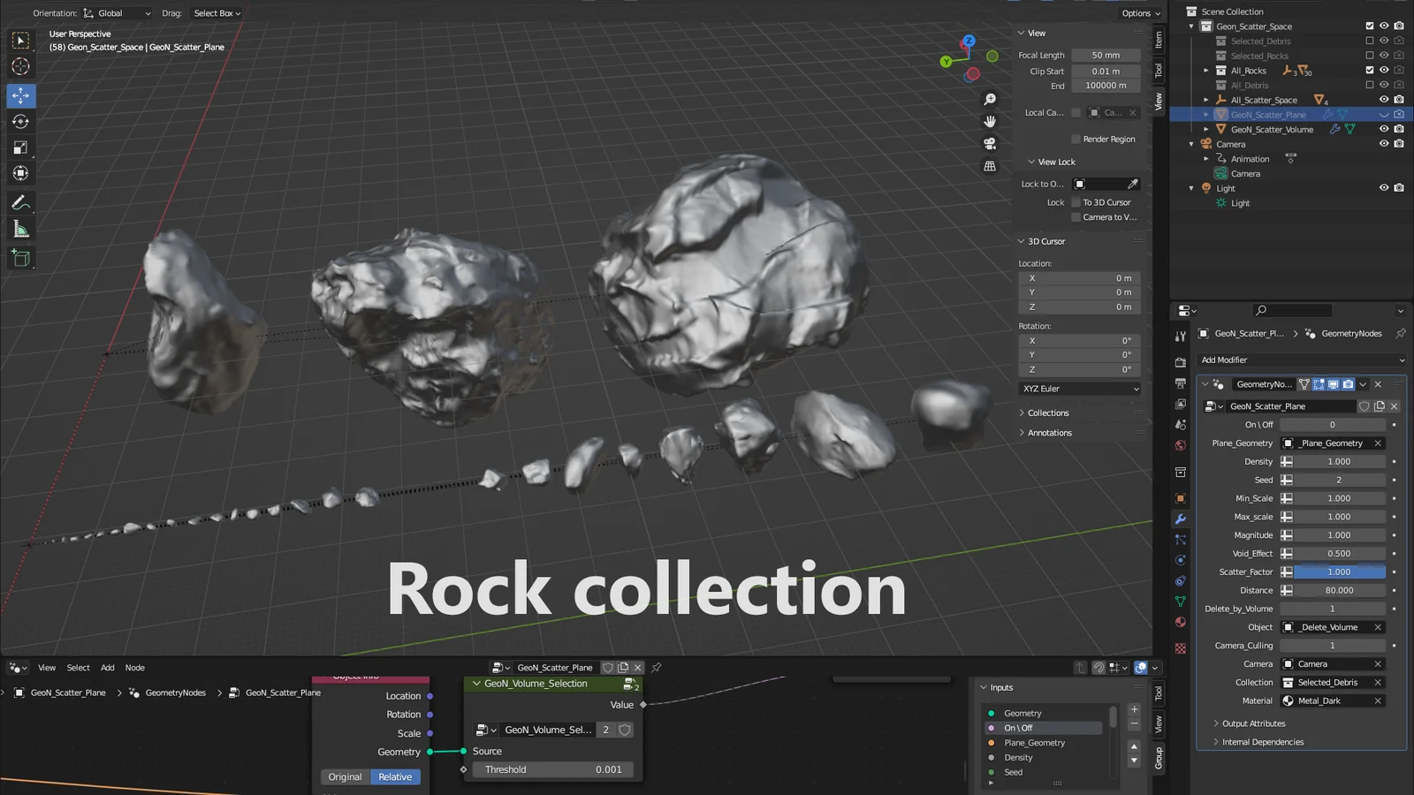The height and width of the screenshot is (795, 1414).
Task: Select the Rotate tool
Action: point(20,121)
